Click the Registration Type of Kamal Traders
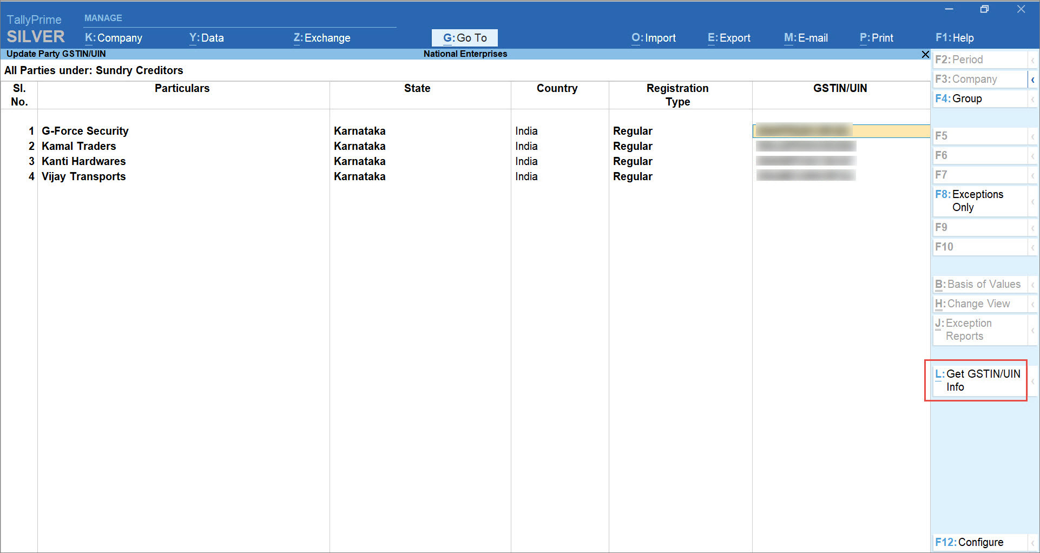 (633, 146)
